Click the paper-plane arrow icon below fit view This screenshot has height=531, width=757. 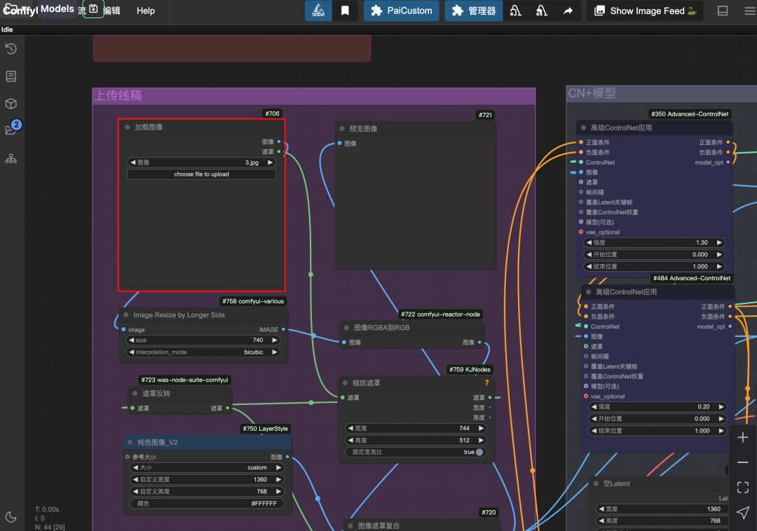pyautogui.click(x=743, y=513)
